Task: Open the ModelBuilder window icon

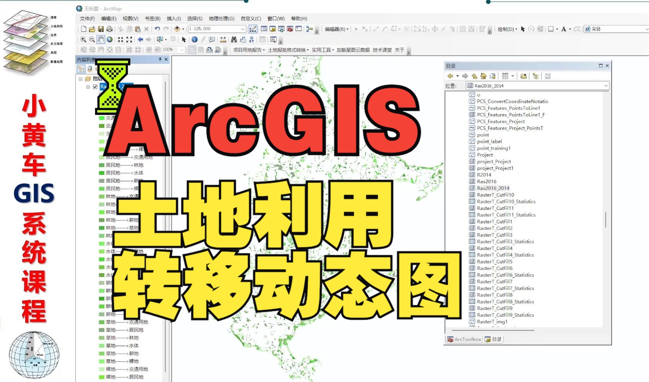Action: 310,29
